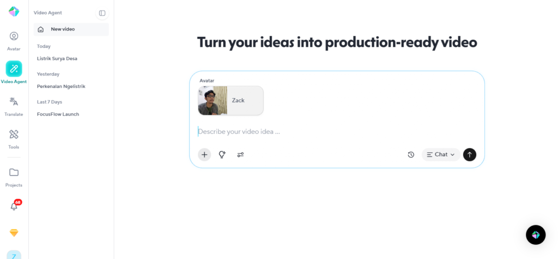This screenshot has height=259, width=558.
Task: Open the account profile Z avatar
Action: (x=14, y=255)
